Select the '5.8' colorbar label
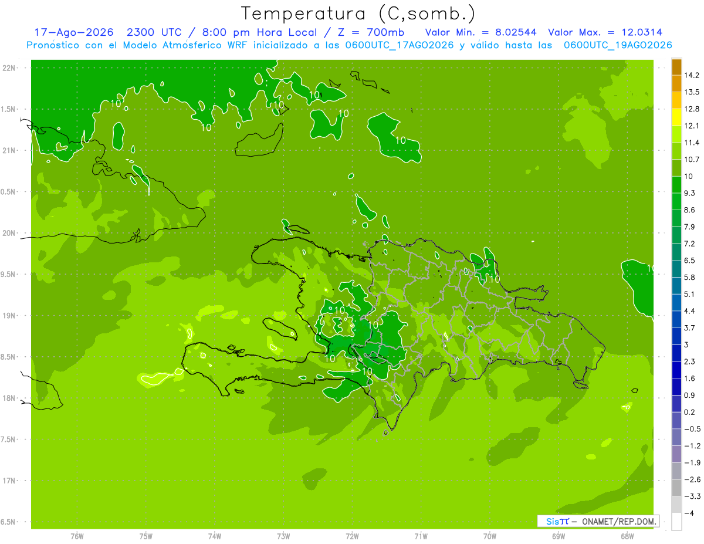 (x=689, y=277)
